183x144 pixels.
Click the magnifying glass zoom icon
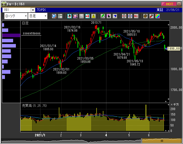pyautogui.click(x=54, y=16)
